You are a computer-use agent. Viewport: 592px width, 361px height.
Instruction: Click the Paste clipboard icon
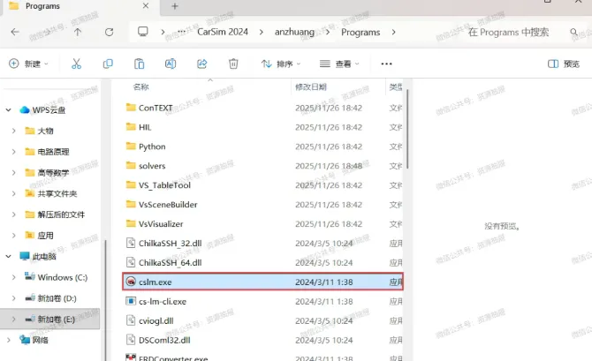140,64
